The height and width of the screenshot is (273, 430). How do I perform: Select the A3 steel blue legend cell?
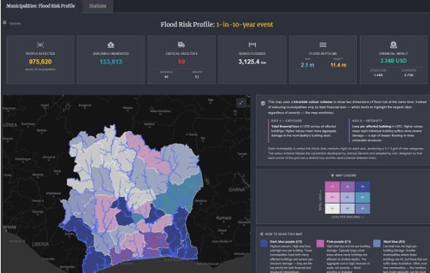click(362, 209)
